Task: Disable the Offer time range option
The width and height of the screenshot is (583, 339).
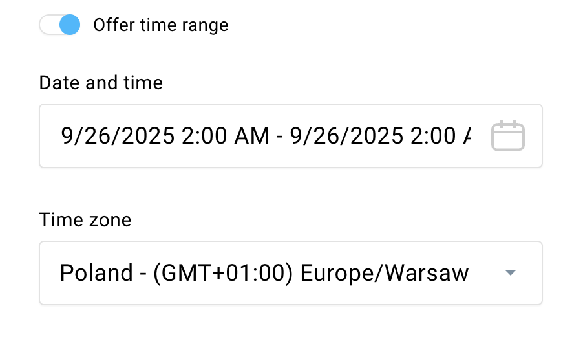Action: [x=59, y=25]
